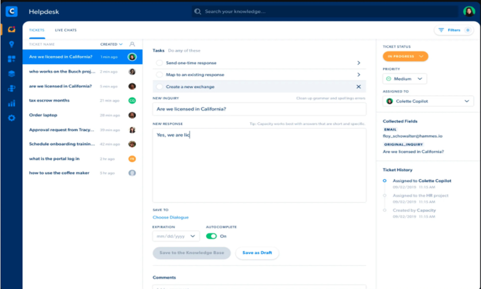Click the Helpdesk title
The width and height of the screenshot is (481, 289).
point(44,12)
